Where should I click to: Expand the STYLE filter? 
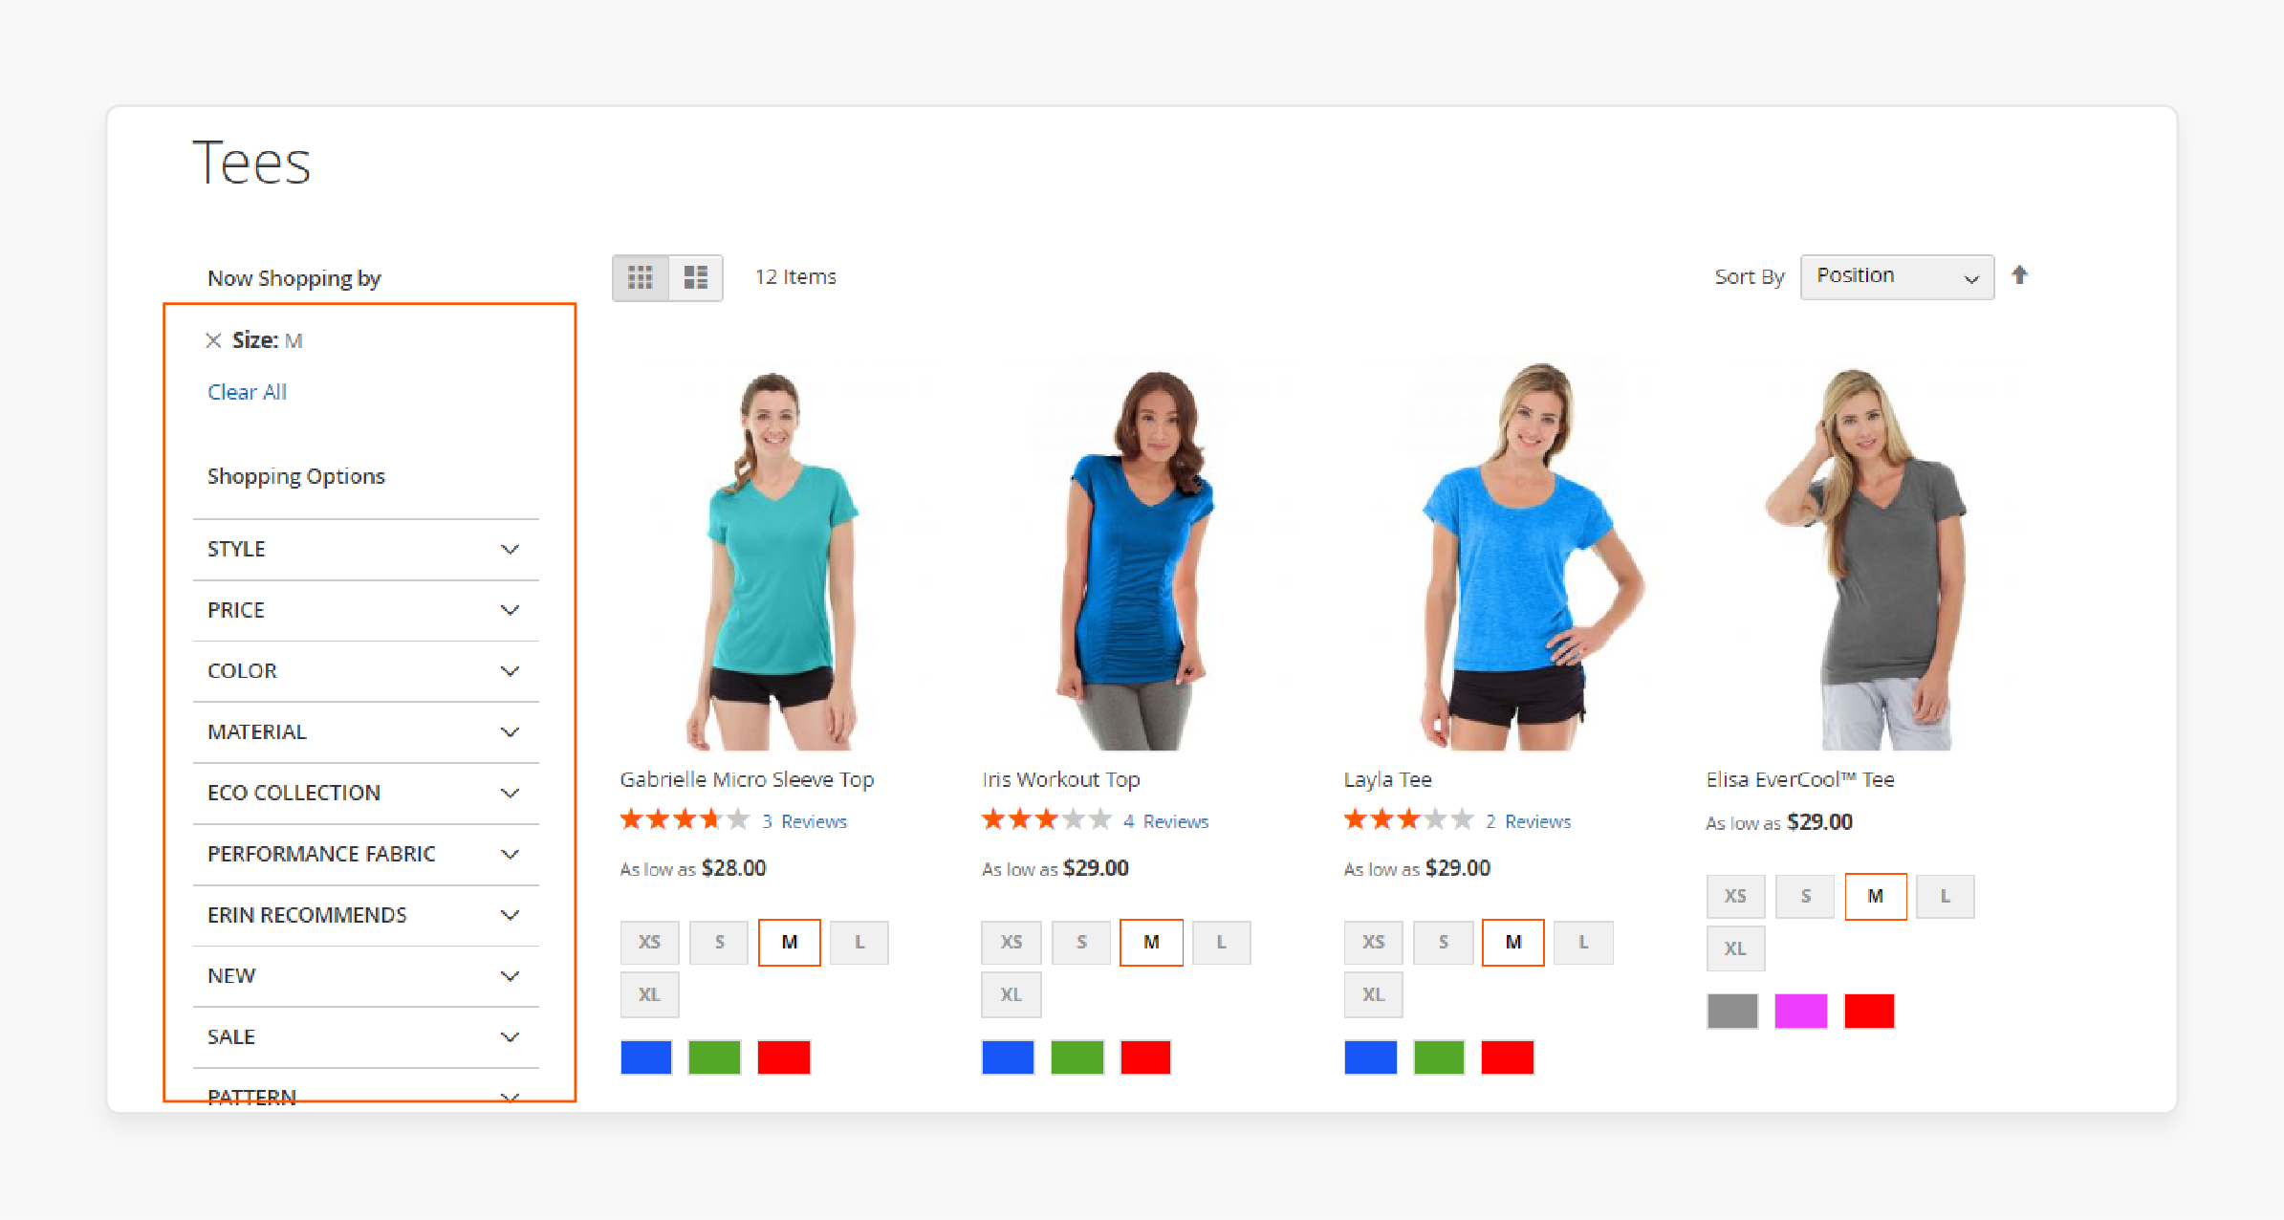(x=365, y=550)
